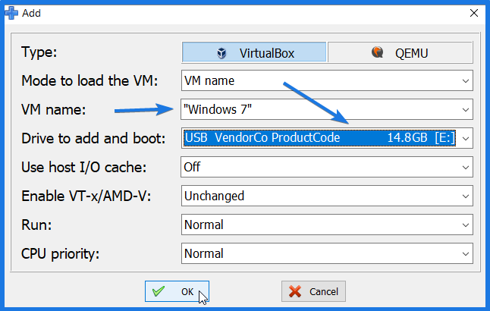Select the VirtualBox cube icon
Image resolution: width=490 pixels, height=311 pixels.
pos(221,53)
